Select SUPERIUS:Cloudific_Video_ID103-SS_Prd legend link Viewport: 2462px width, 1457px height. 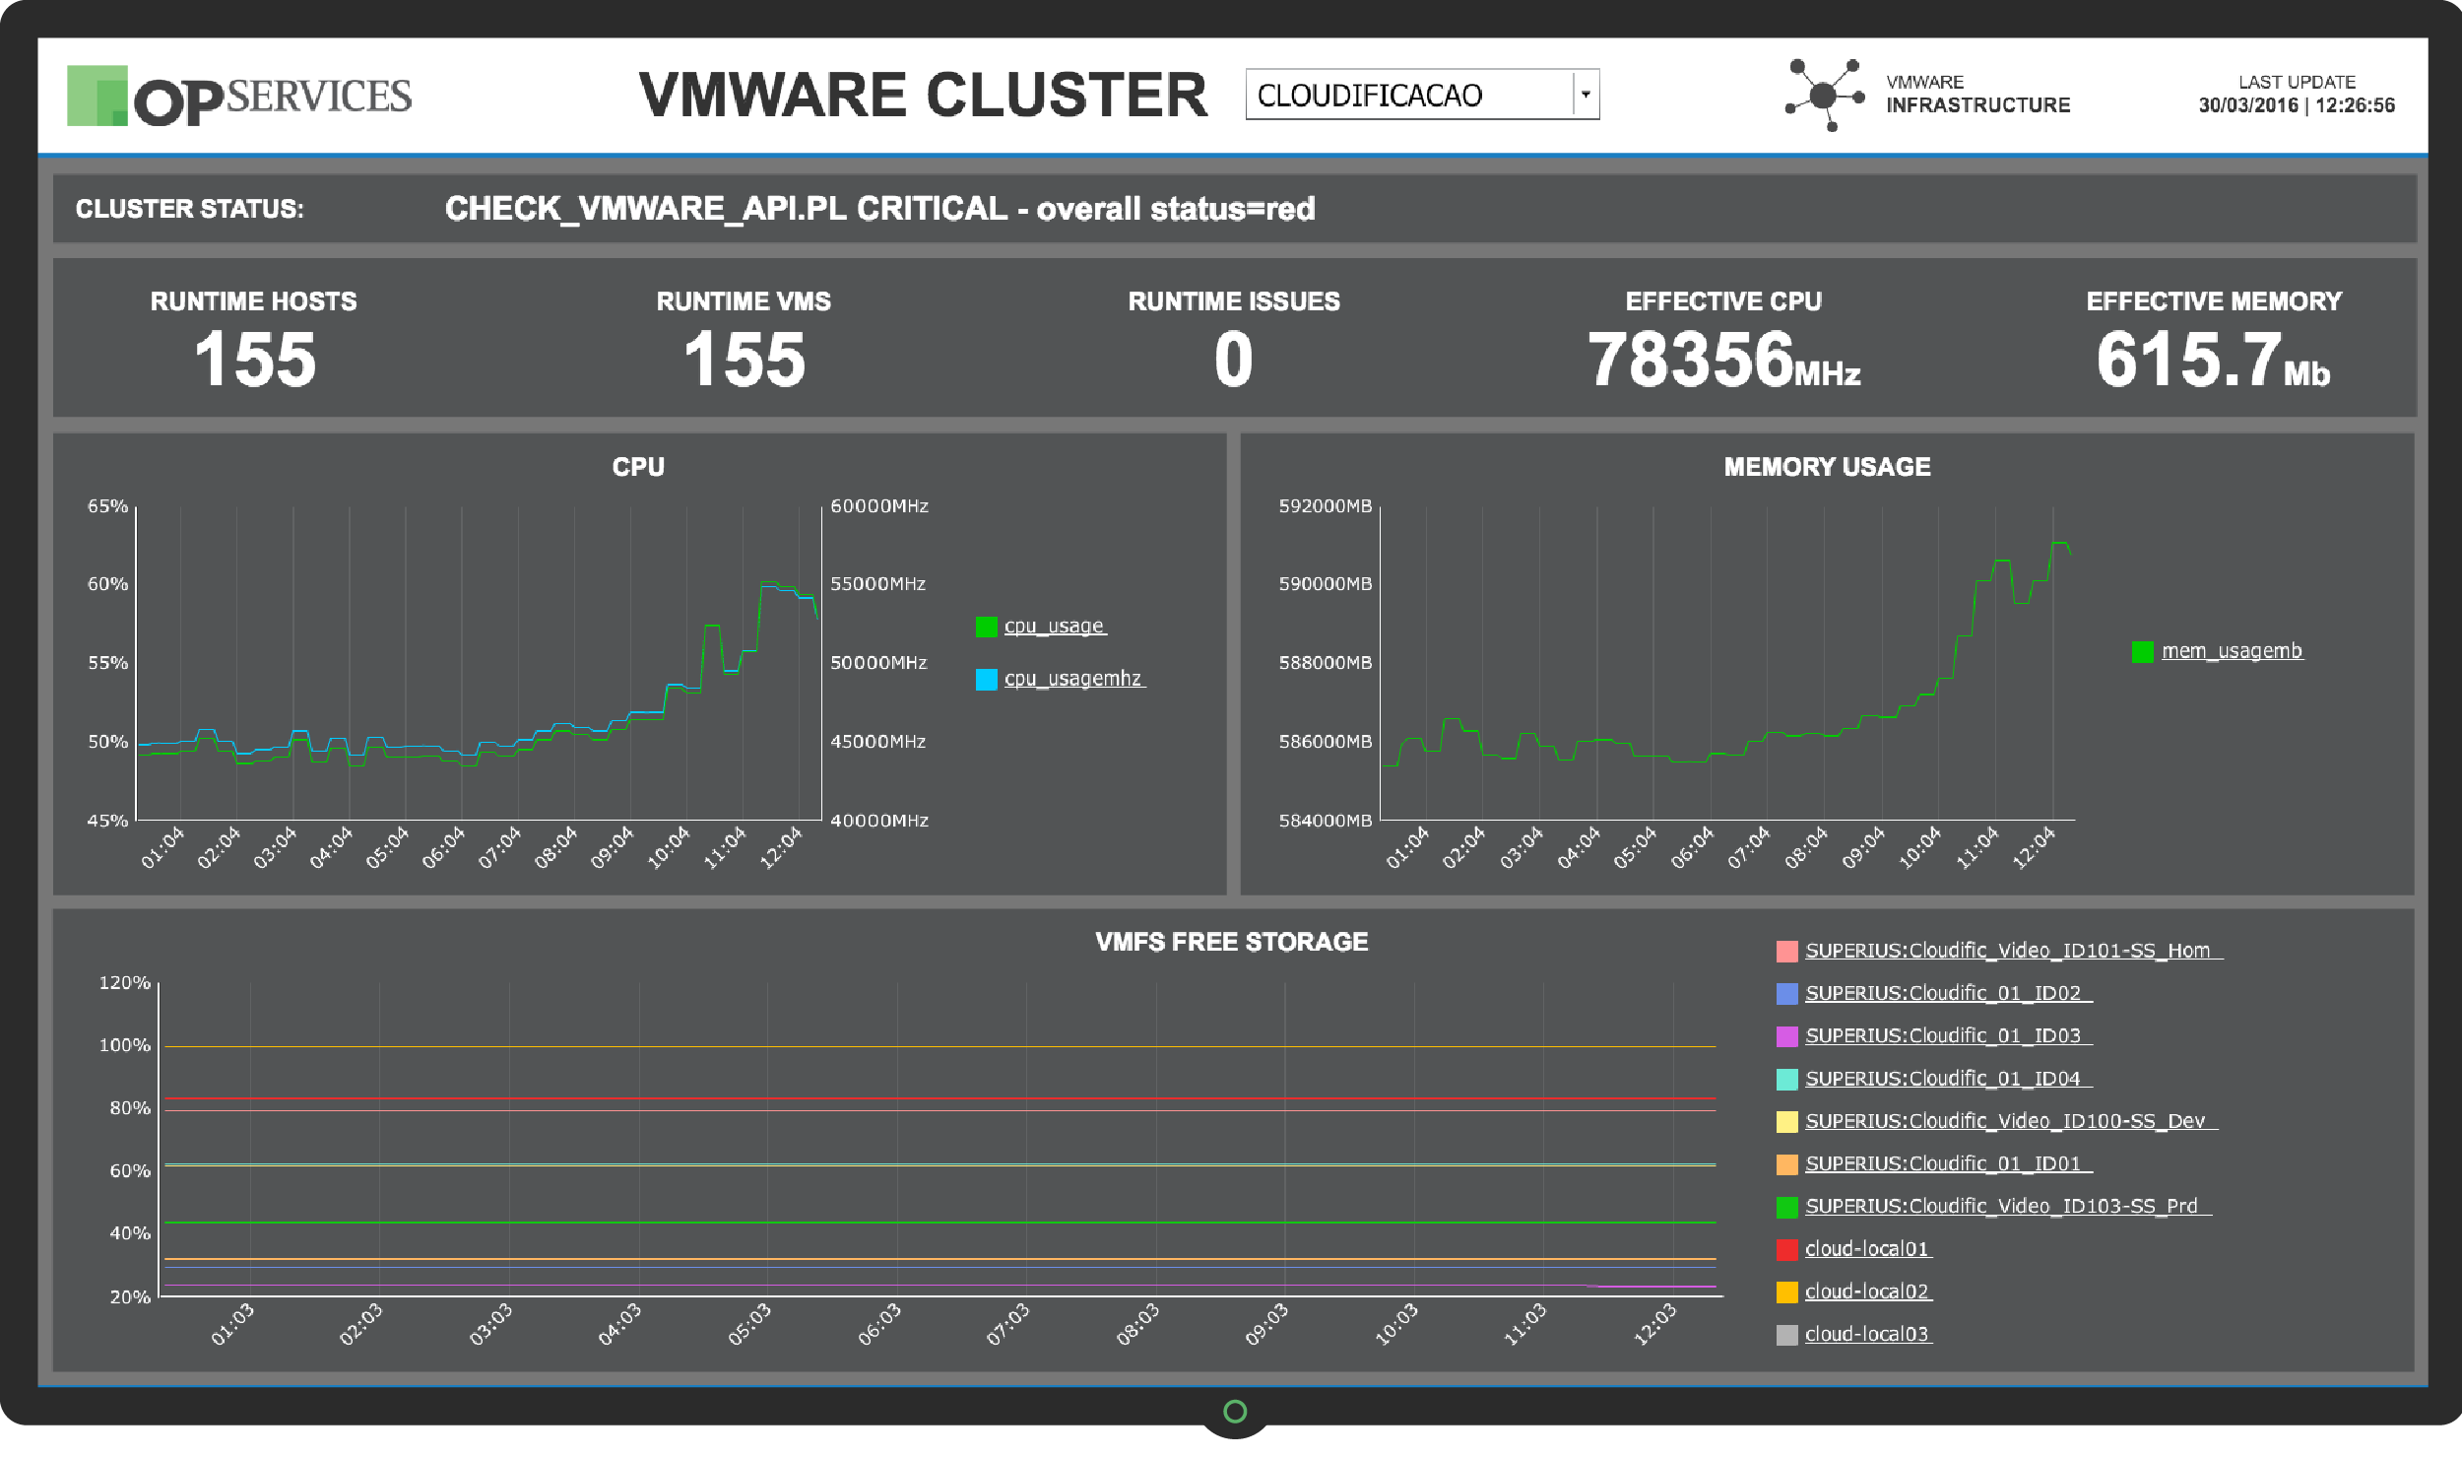tap(2007, 1206)
